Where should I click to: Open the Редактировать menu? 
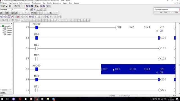tap(13, 3)
